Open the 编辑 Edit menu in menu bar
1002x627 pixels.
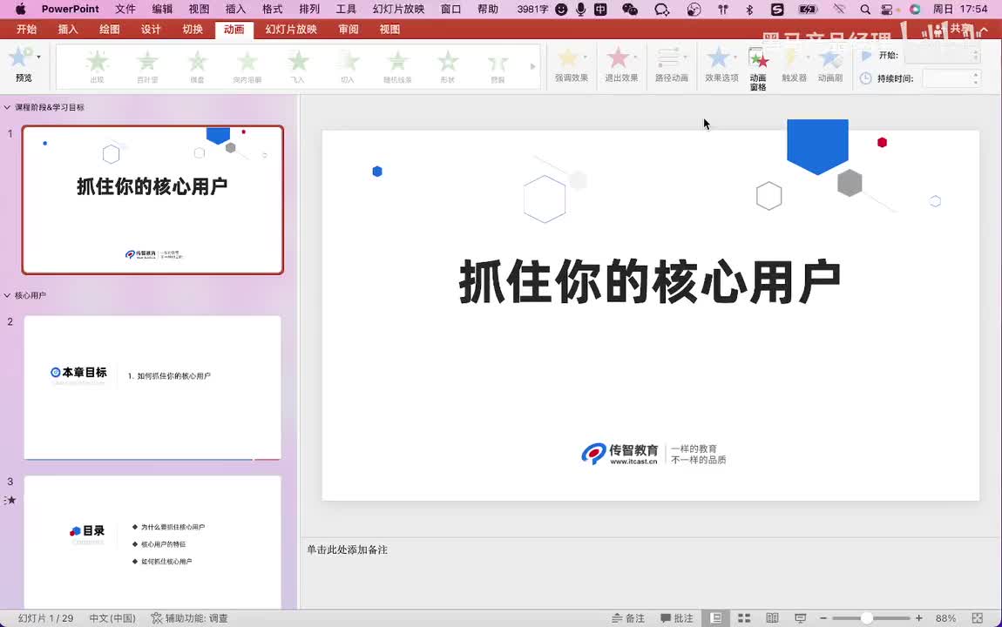(162, 9)
